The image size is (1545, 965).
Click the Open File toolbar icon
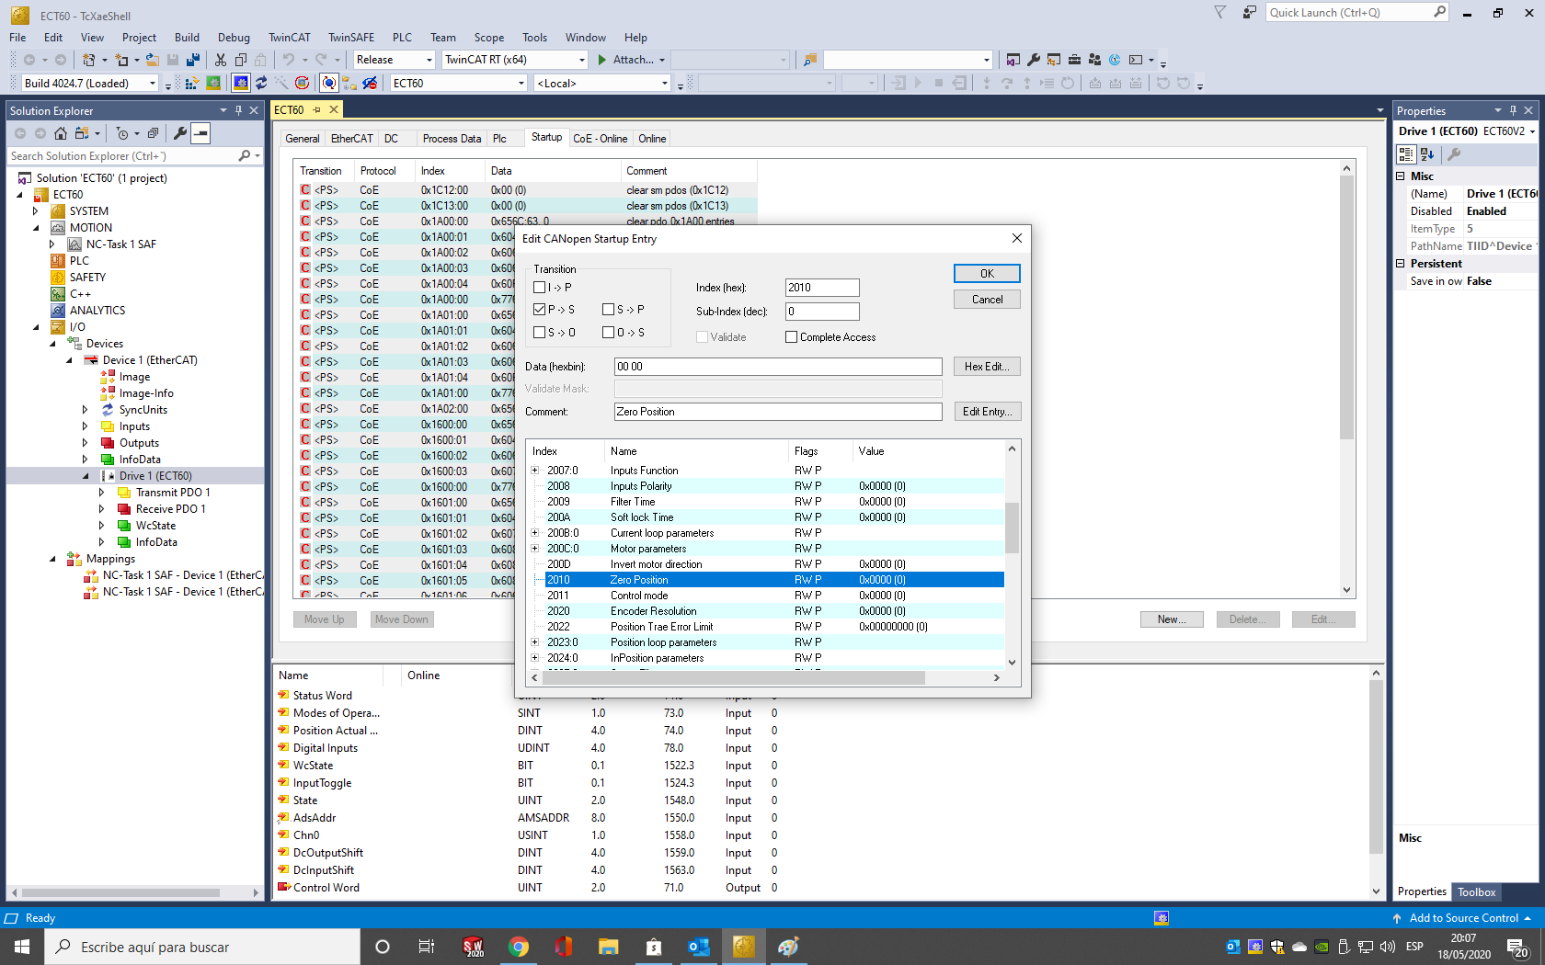point(153,60)
